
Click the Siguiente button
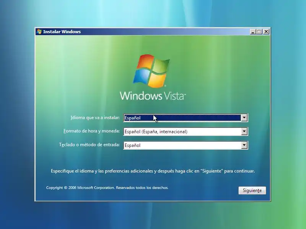click(252, 190)
